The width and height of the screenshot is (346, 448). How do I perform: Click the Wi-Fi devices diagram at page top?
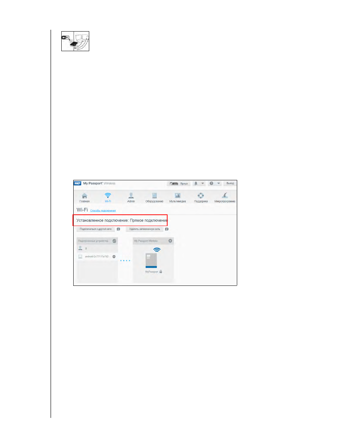click(x=75, y=41)
